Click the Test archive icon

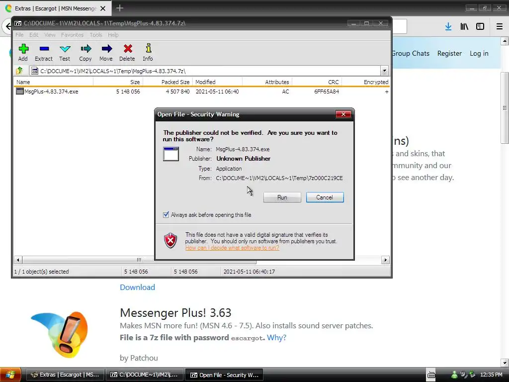(65, 49)
